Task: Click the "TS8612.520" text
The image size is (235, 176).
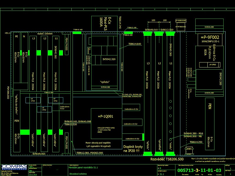Action: coord(70,124)
